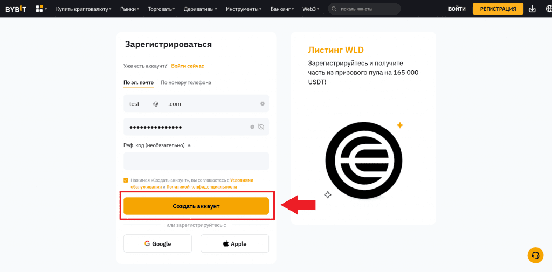Focus the password input field
Viewport: 552px width, 272px height.
[x=196, y=127]
